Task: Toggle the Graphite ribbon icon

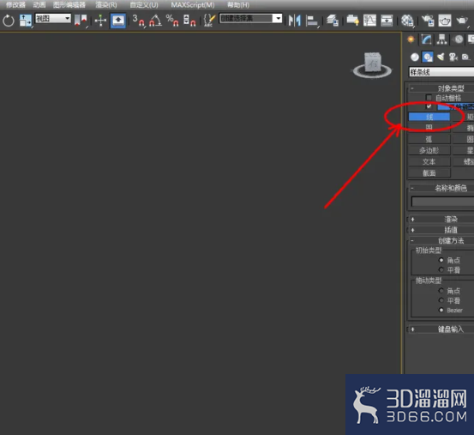Action: (x=352, y=21)
